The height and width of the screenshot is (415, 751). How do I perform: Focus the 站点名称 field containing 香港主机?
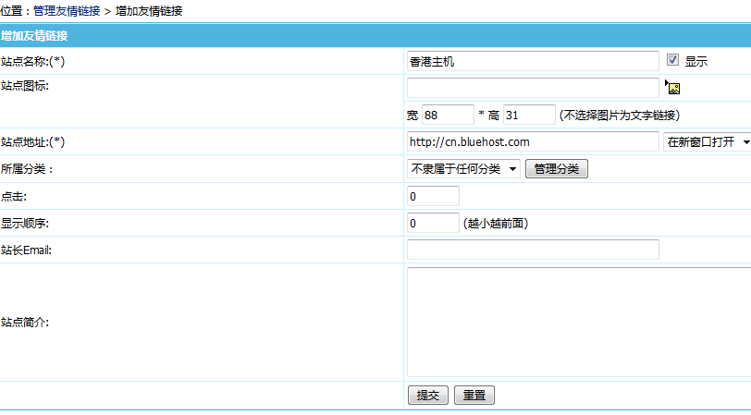point(533,61)
